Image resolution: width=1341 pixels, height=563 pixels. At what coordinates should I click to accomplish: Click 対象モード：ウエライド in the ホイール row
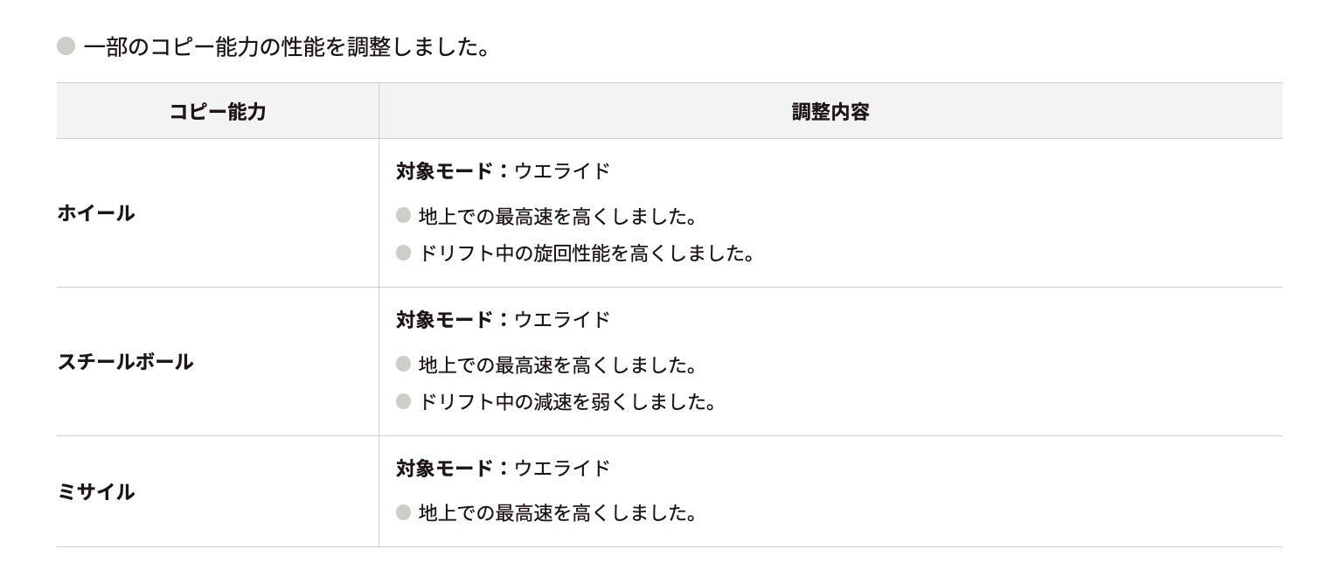503,171
